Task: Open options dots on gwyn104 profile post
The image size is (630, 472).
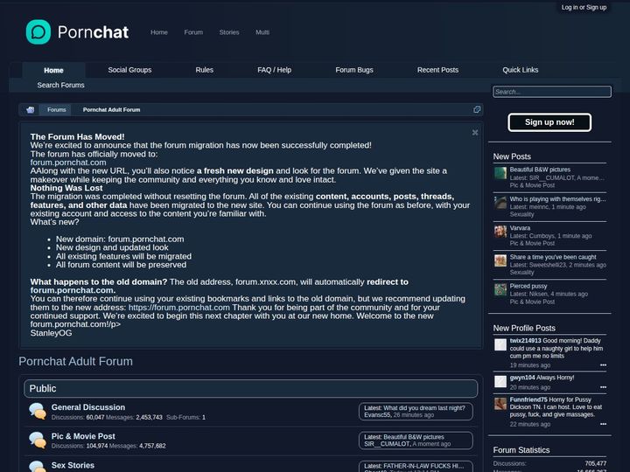Action: pyautogui.click(x=603, y=387)
